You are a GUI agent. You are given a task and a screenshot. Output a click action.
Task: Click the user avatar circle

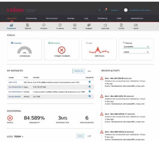click(126, 10)
